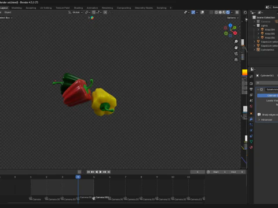Open the Scene properties tab icon
Screen dimensions: 278x208
click(x=251, y=101)
